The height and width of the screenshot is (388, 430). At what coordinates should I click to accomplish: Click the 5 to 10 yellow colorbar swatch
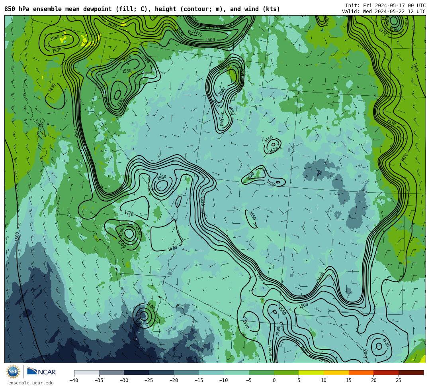point(311,372)
